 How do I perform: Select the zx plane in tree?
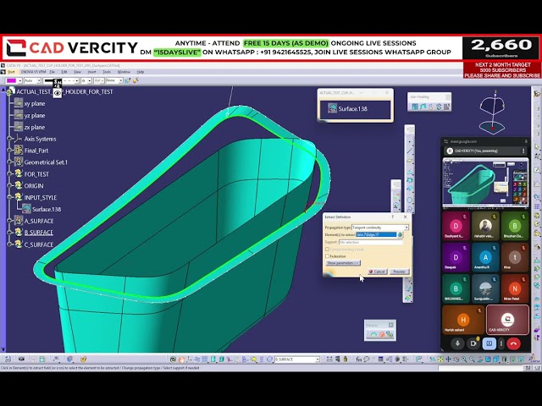click(35, 127)
